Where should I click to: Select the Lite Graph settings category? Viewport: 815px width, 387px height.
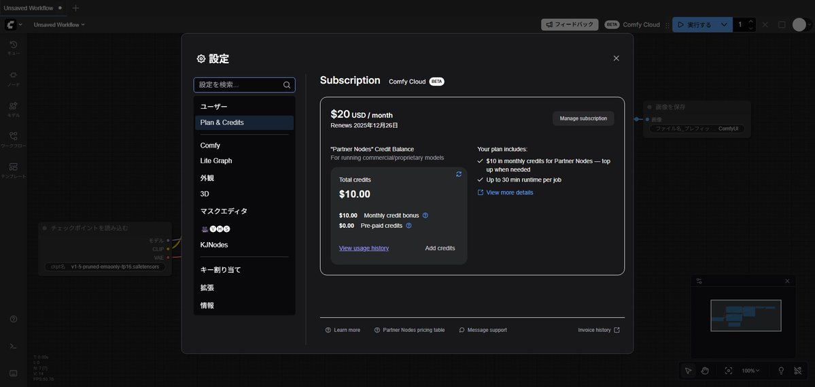click(x=244, y=161)
